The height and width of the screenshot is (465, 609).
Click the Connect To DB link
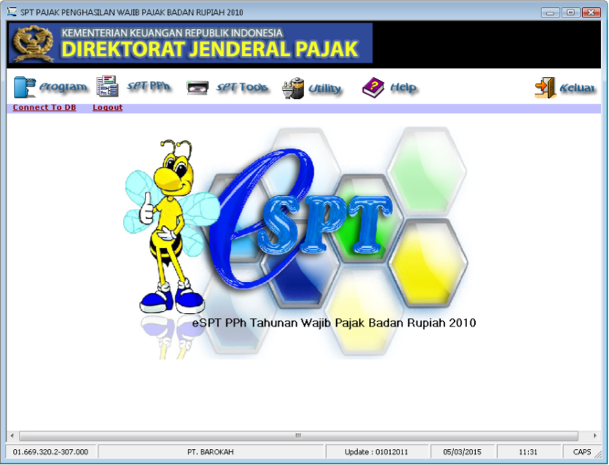pos(44,108)
